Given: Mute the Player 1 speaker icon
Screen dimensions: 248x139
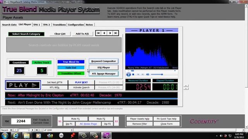Looking at the screenshot, I should pyautogui.click(x=148, y=75).
